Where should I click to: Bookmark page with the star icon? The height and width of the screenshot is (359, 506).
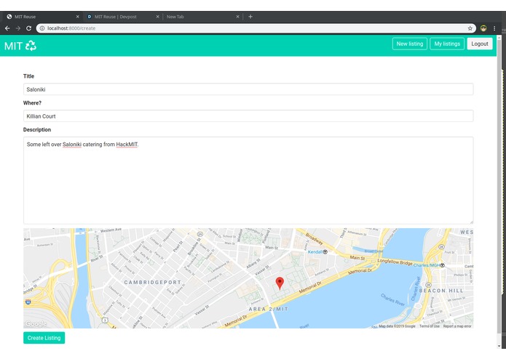[x=470, y=28]
